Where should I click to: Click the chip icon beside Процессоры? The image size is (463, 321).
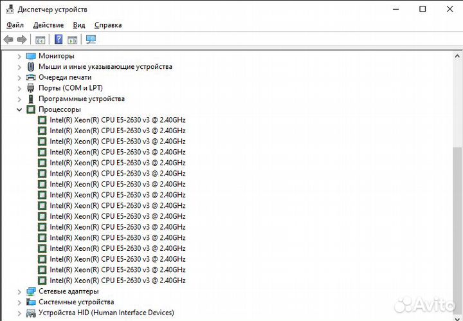tap(31, 109)
